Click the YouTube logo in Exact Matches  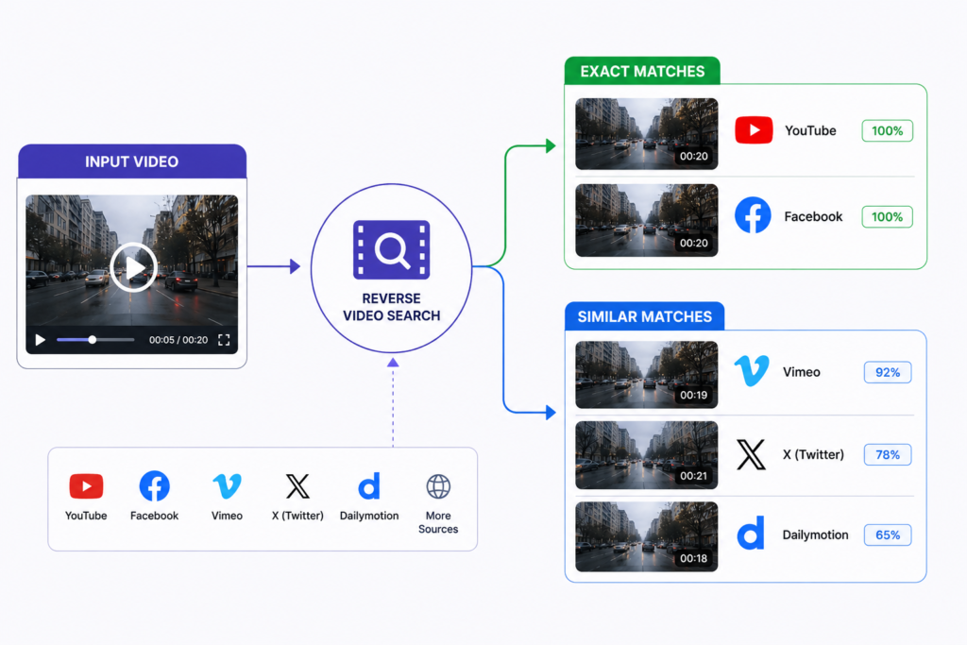754,130
